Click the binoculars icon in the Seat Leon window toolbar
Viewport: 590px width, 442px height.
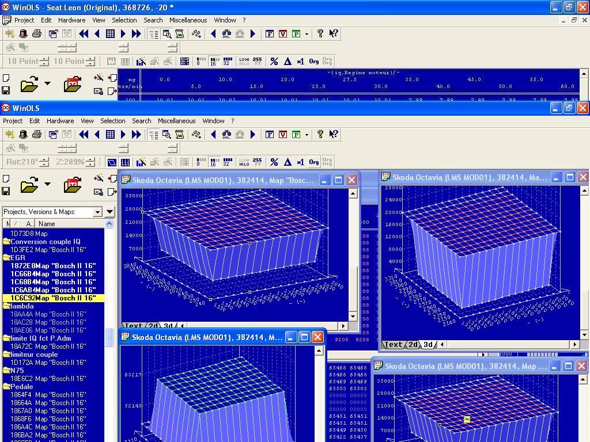pyautogui.click(x=226, y=34)
